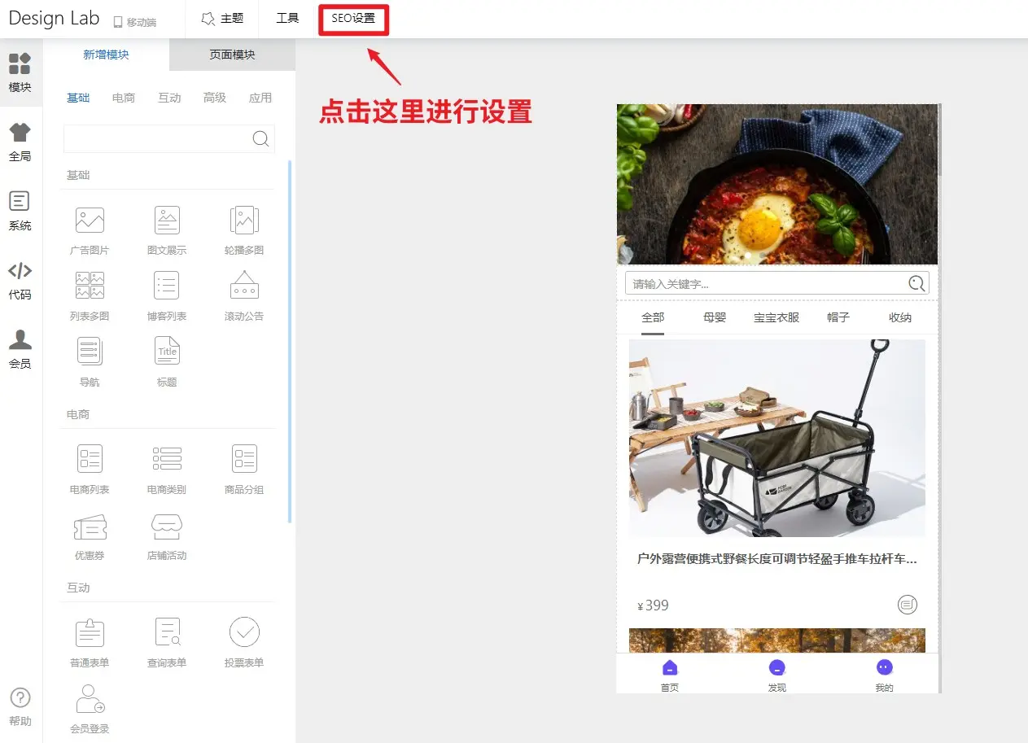Click the module list vertical scrollbar
Image resolution: width=1028 pixels, height=743 pixels.
290,342
